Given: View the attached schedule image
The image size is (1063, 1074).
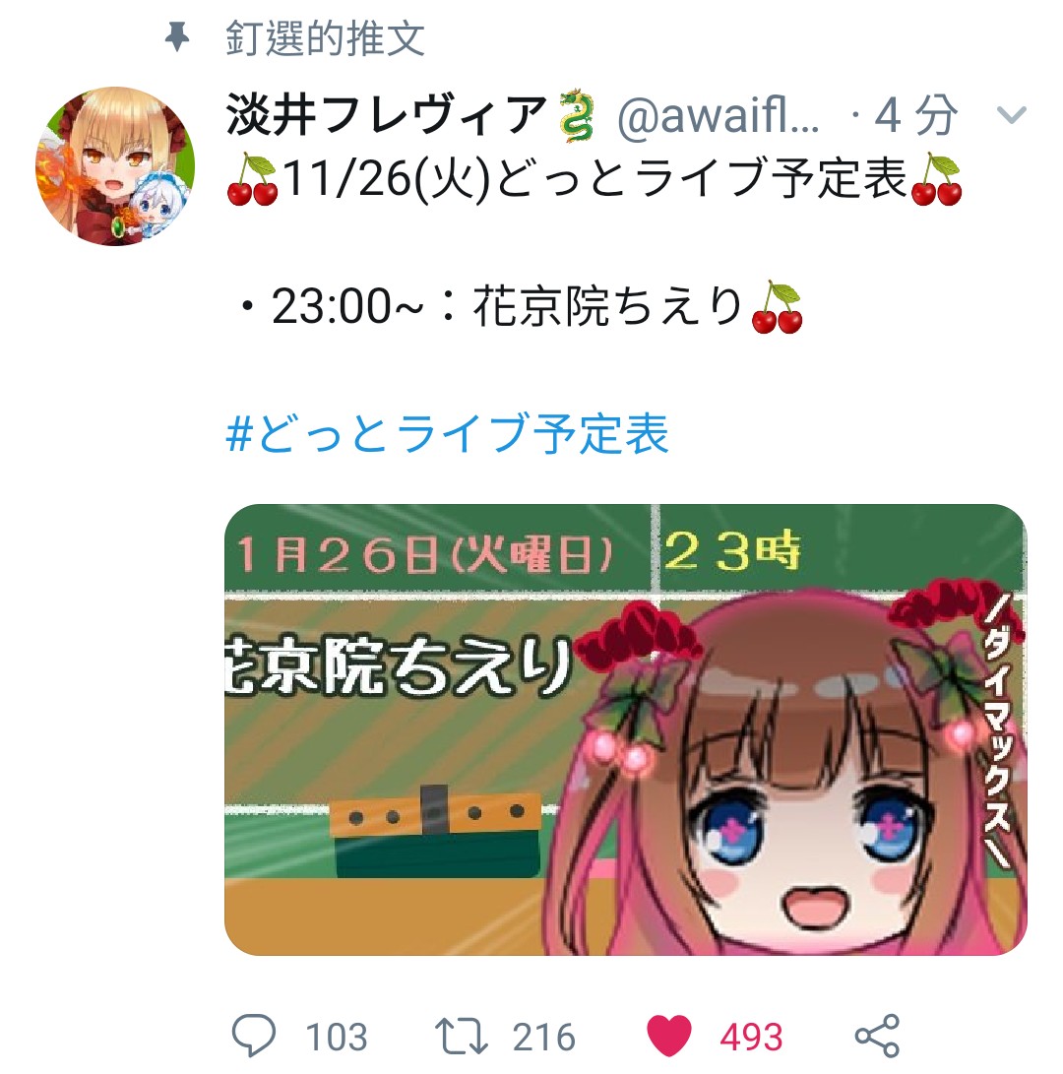Looking at the screenshot, I should tap(625, 729).
